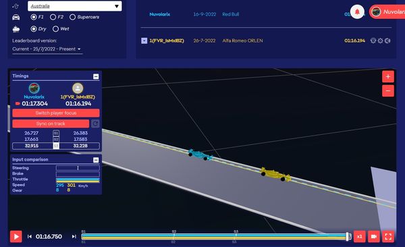The height and width of the screenshot is (247, 405).
Task: Open the Leaderboard version dropdown
Action: coord(47,49)
